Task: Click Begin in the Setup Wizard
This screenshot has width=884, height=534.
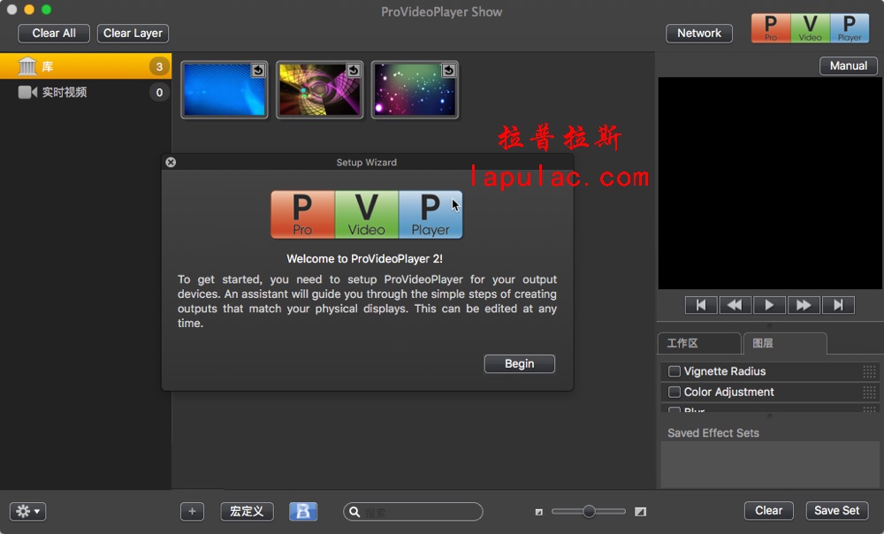Action: 519,363
